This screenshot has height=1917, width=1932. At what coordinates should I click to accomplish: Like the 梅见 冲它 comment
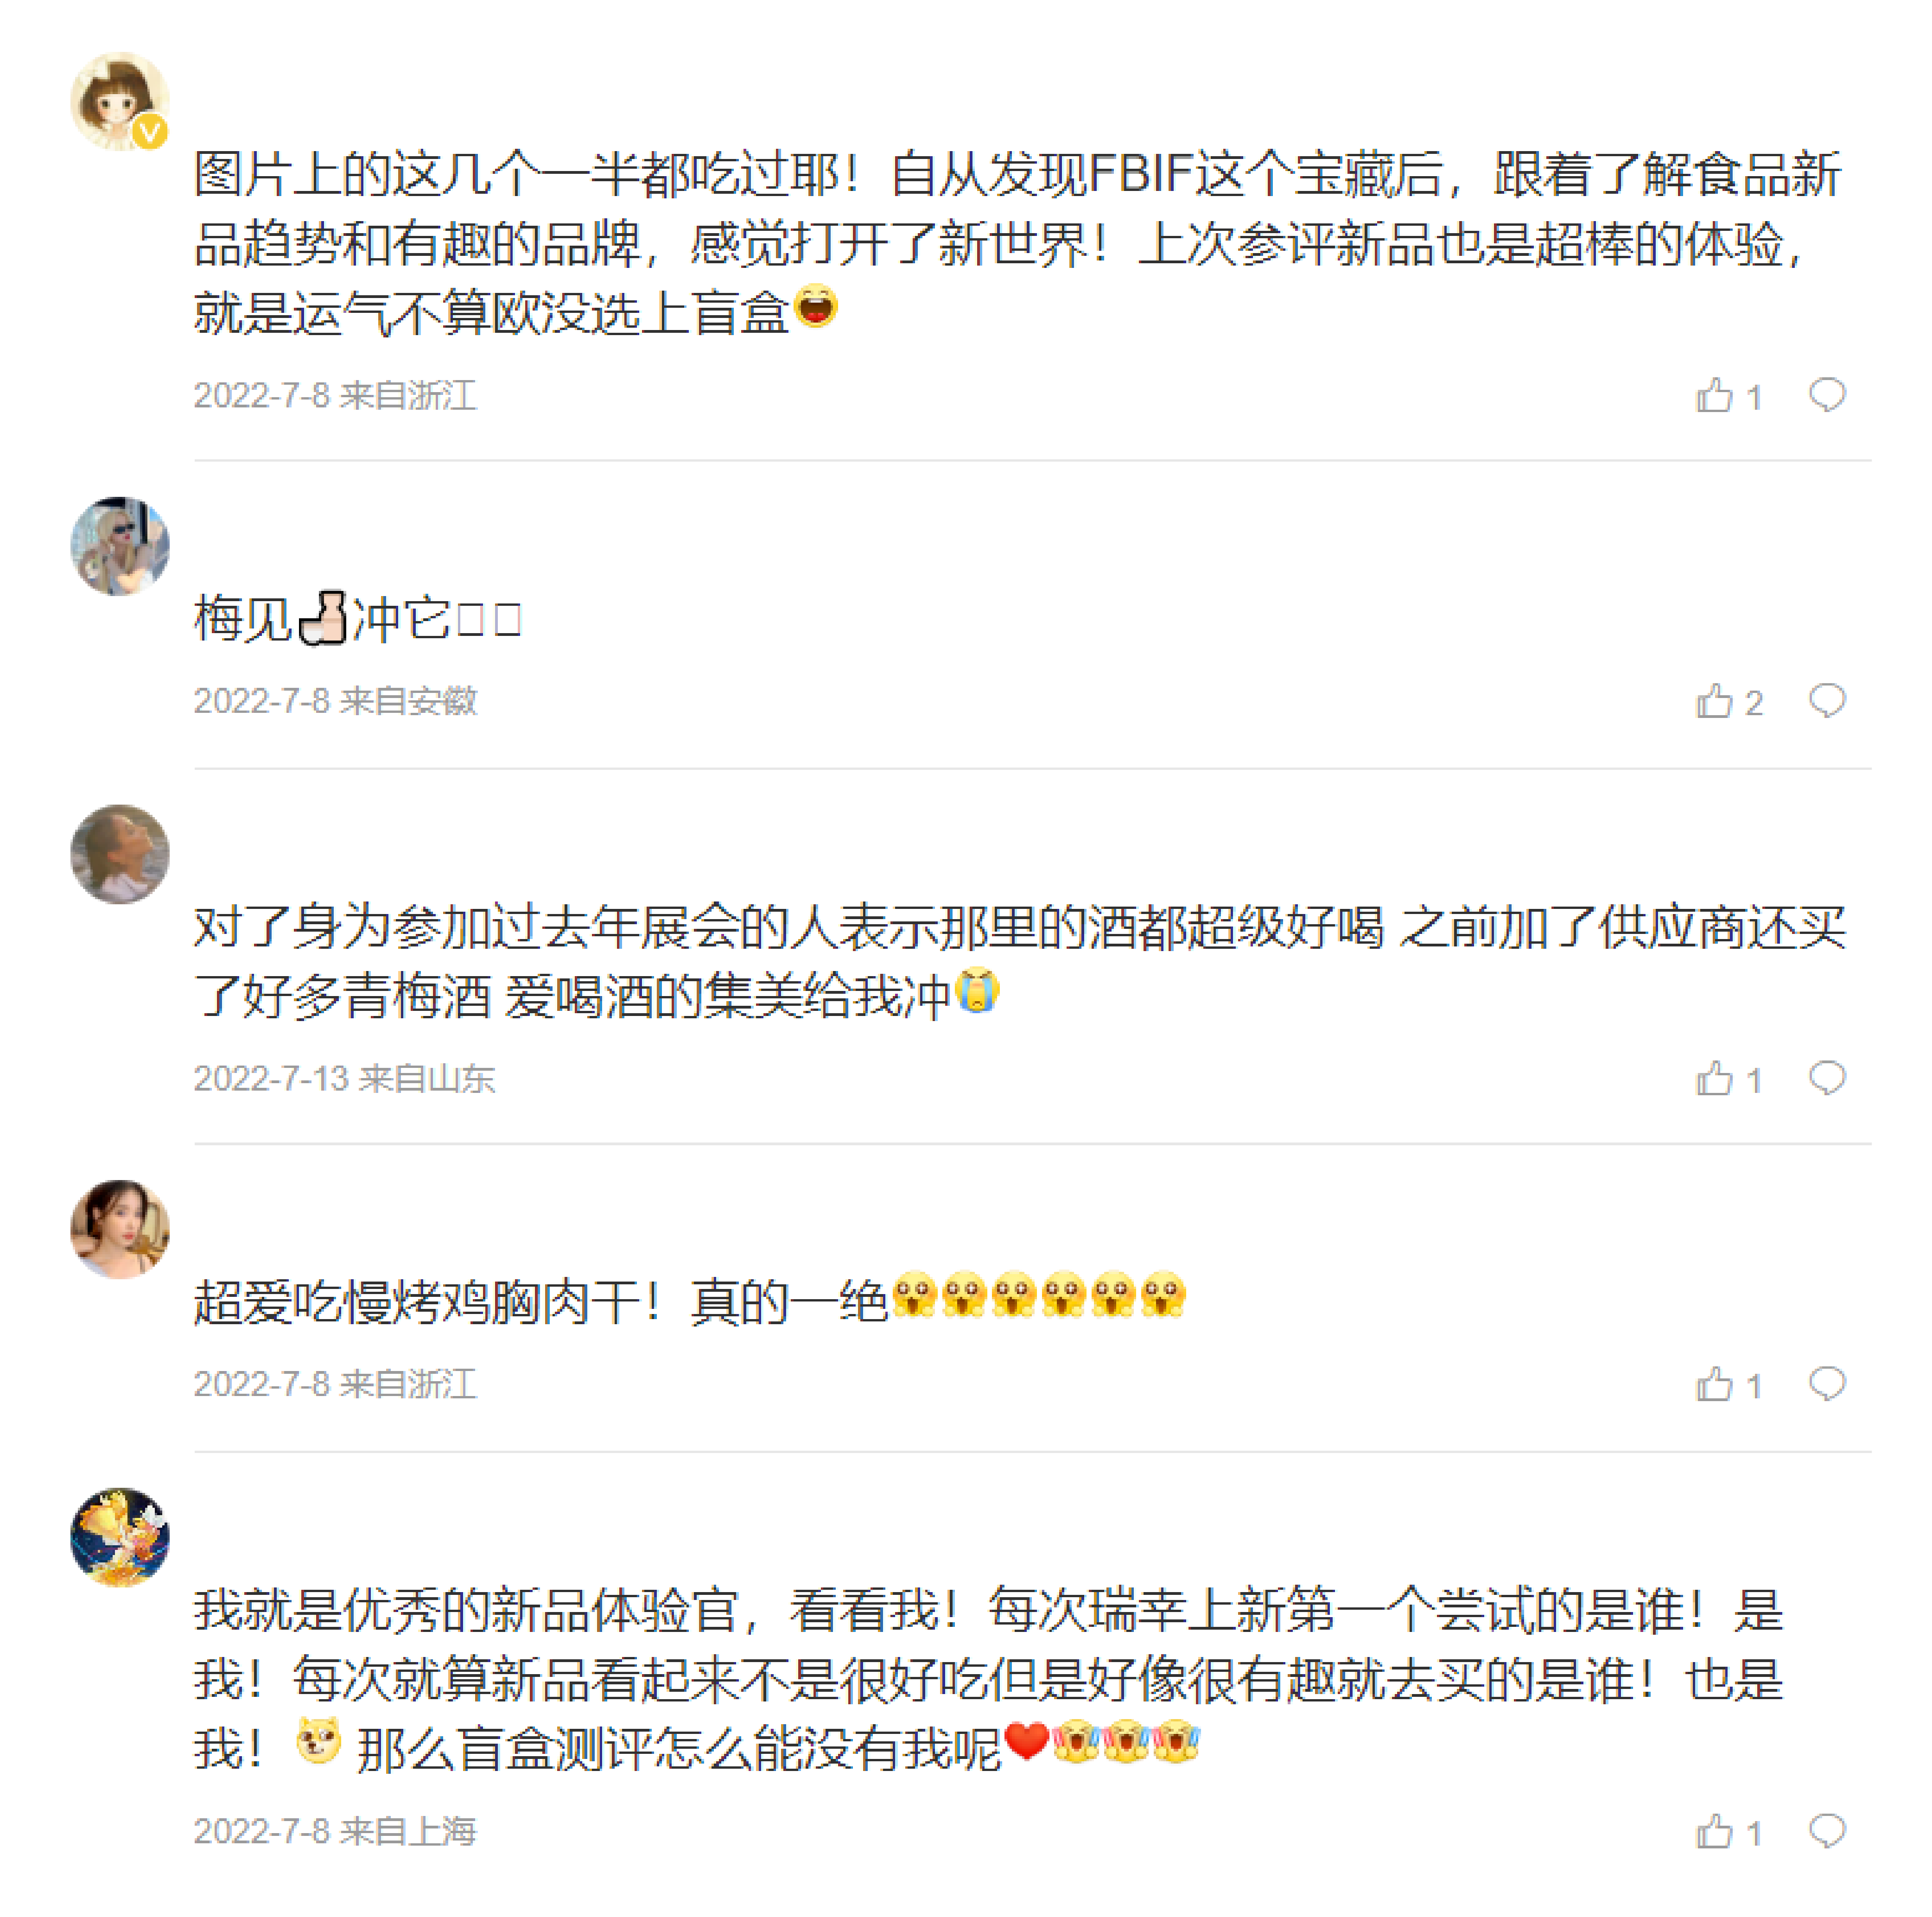pyautogui.click(x=1714, y=702)
